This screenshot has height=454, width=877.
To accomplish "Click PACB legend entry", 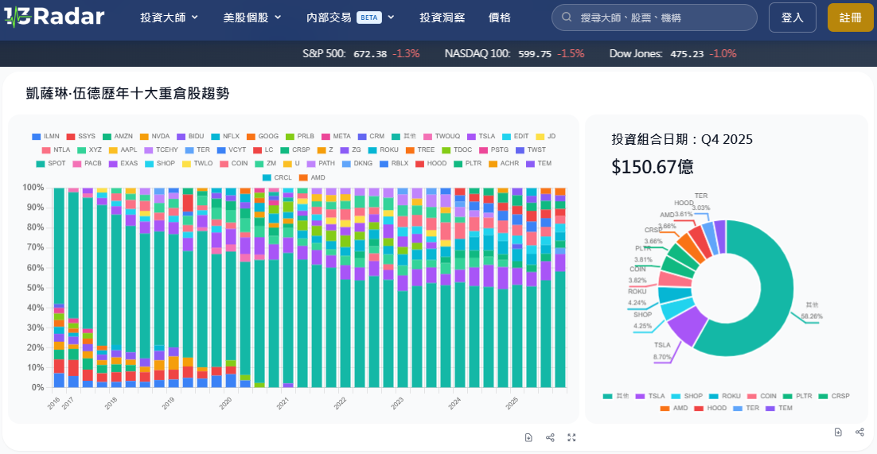I will click(87, 164).
